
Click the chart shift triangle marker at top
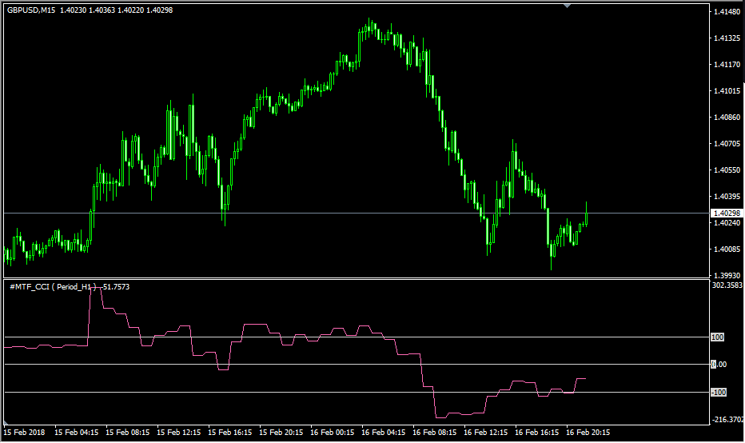pyautogui.click(x=568, y=6)
